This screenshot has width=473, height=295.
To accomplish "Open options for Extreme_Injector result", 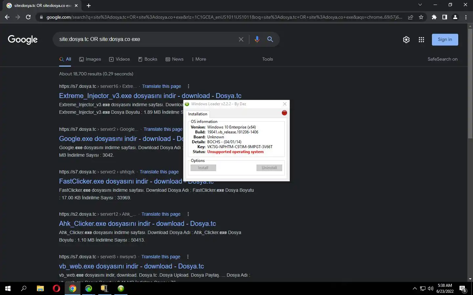I will [189, 86].
